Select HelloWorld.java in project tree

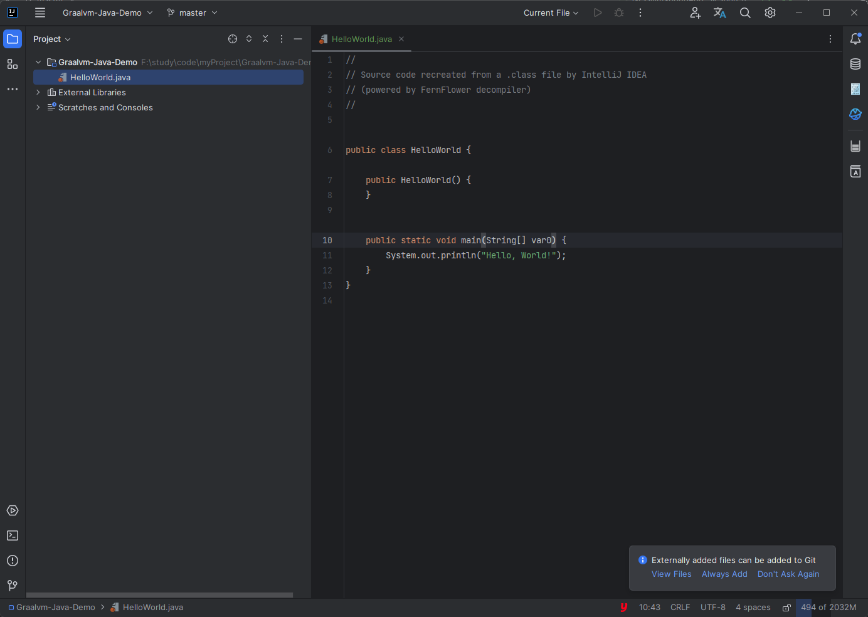[168, 77]
